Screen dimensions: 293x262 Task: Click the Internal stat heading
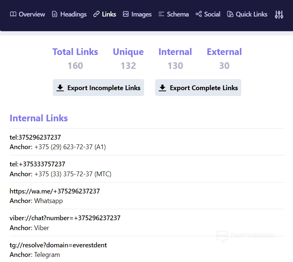[x=175, y=52]
